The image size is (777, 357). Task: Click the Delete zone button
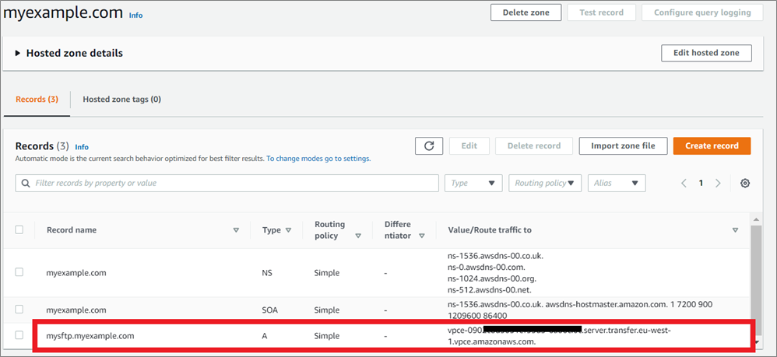point(526,12)
